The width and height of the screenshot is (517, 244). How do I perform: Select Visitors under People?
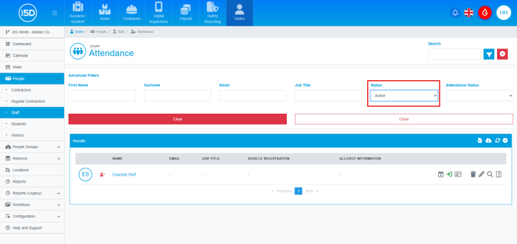coord(32,135)
